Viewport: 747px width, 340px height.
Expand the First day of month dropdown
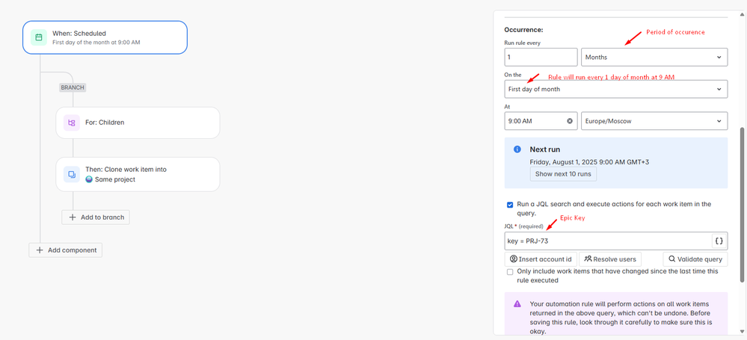pyautogui.click(x=616, y=89)
